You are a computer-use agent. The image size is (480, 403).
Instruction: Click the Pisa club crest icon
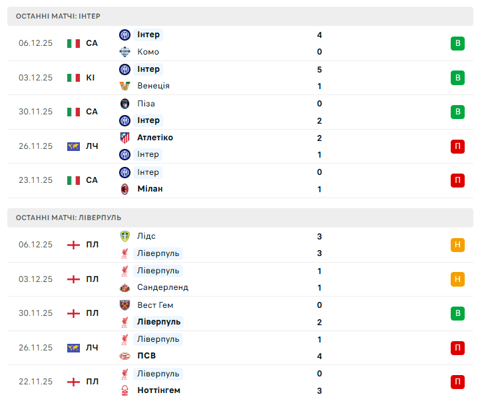(124, 104)
